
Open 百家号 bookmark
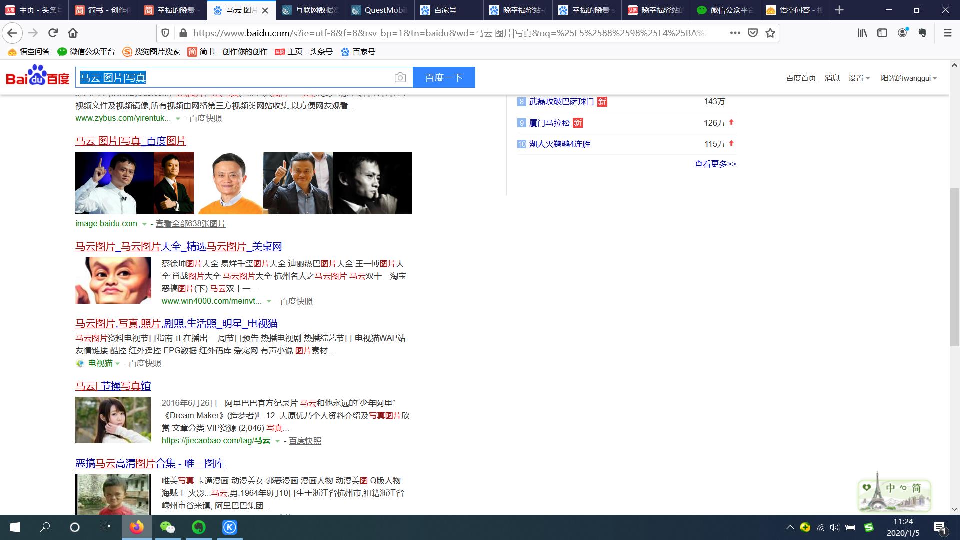click(x=358, y=52)
